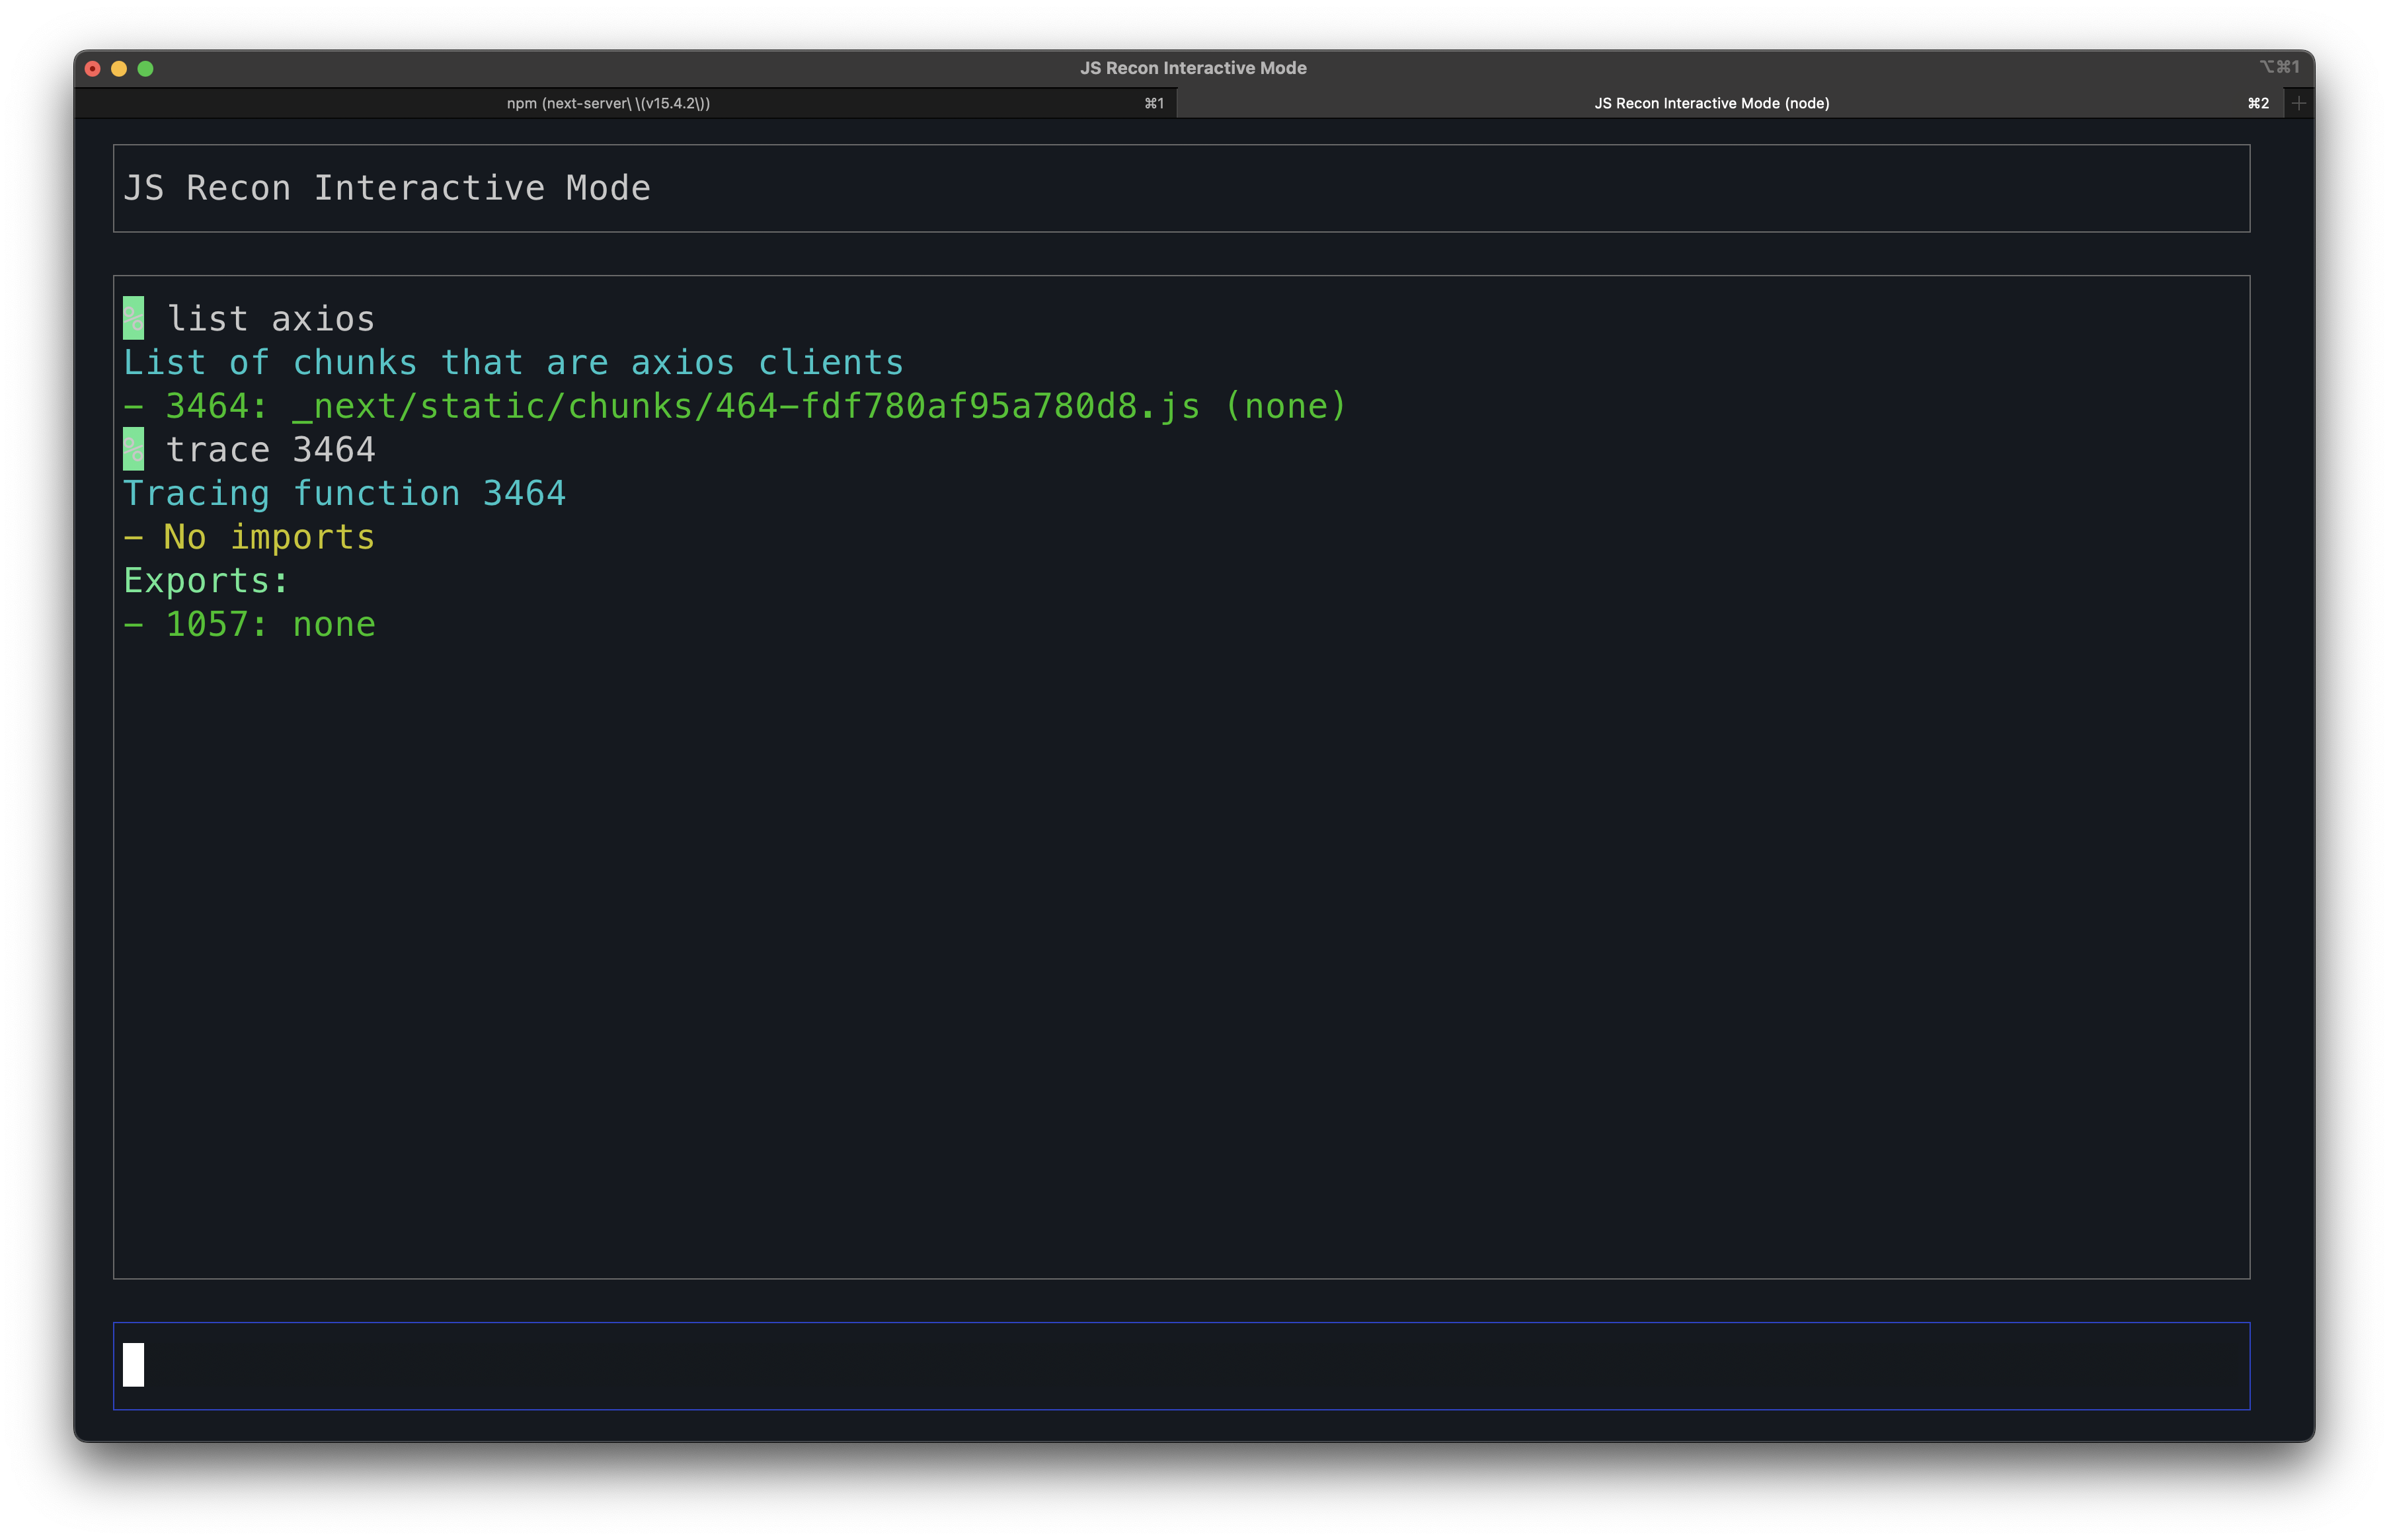Switch to the 'npm (next-server (v15.4.2))' tab
The width and height of the screenshot is (2389, 1540).
point(609,102)
